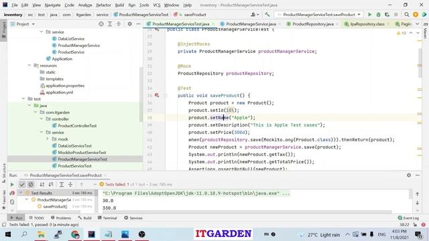Viewport: 429px width, 241px height.
Task: Toggle Project tool window sidebar button
Action: [x=3, y=31]
